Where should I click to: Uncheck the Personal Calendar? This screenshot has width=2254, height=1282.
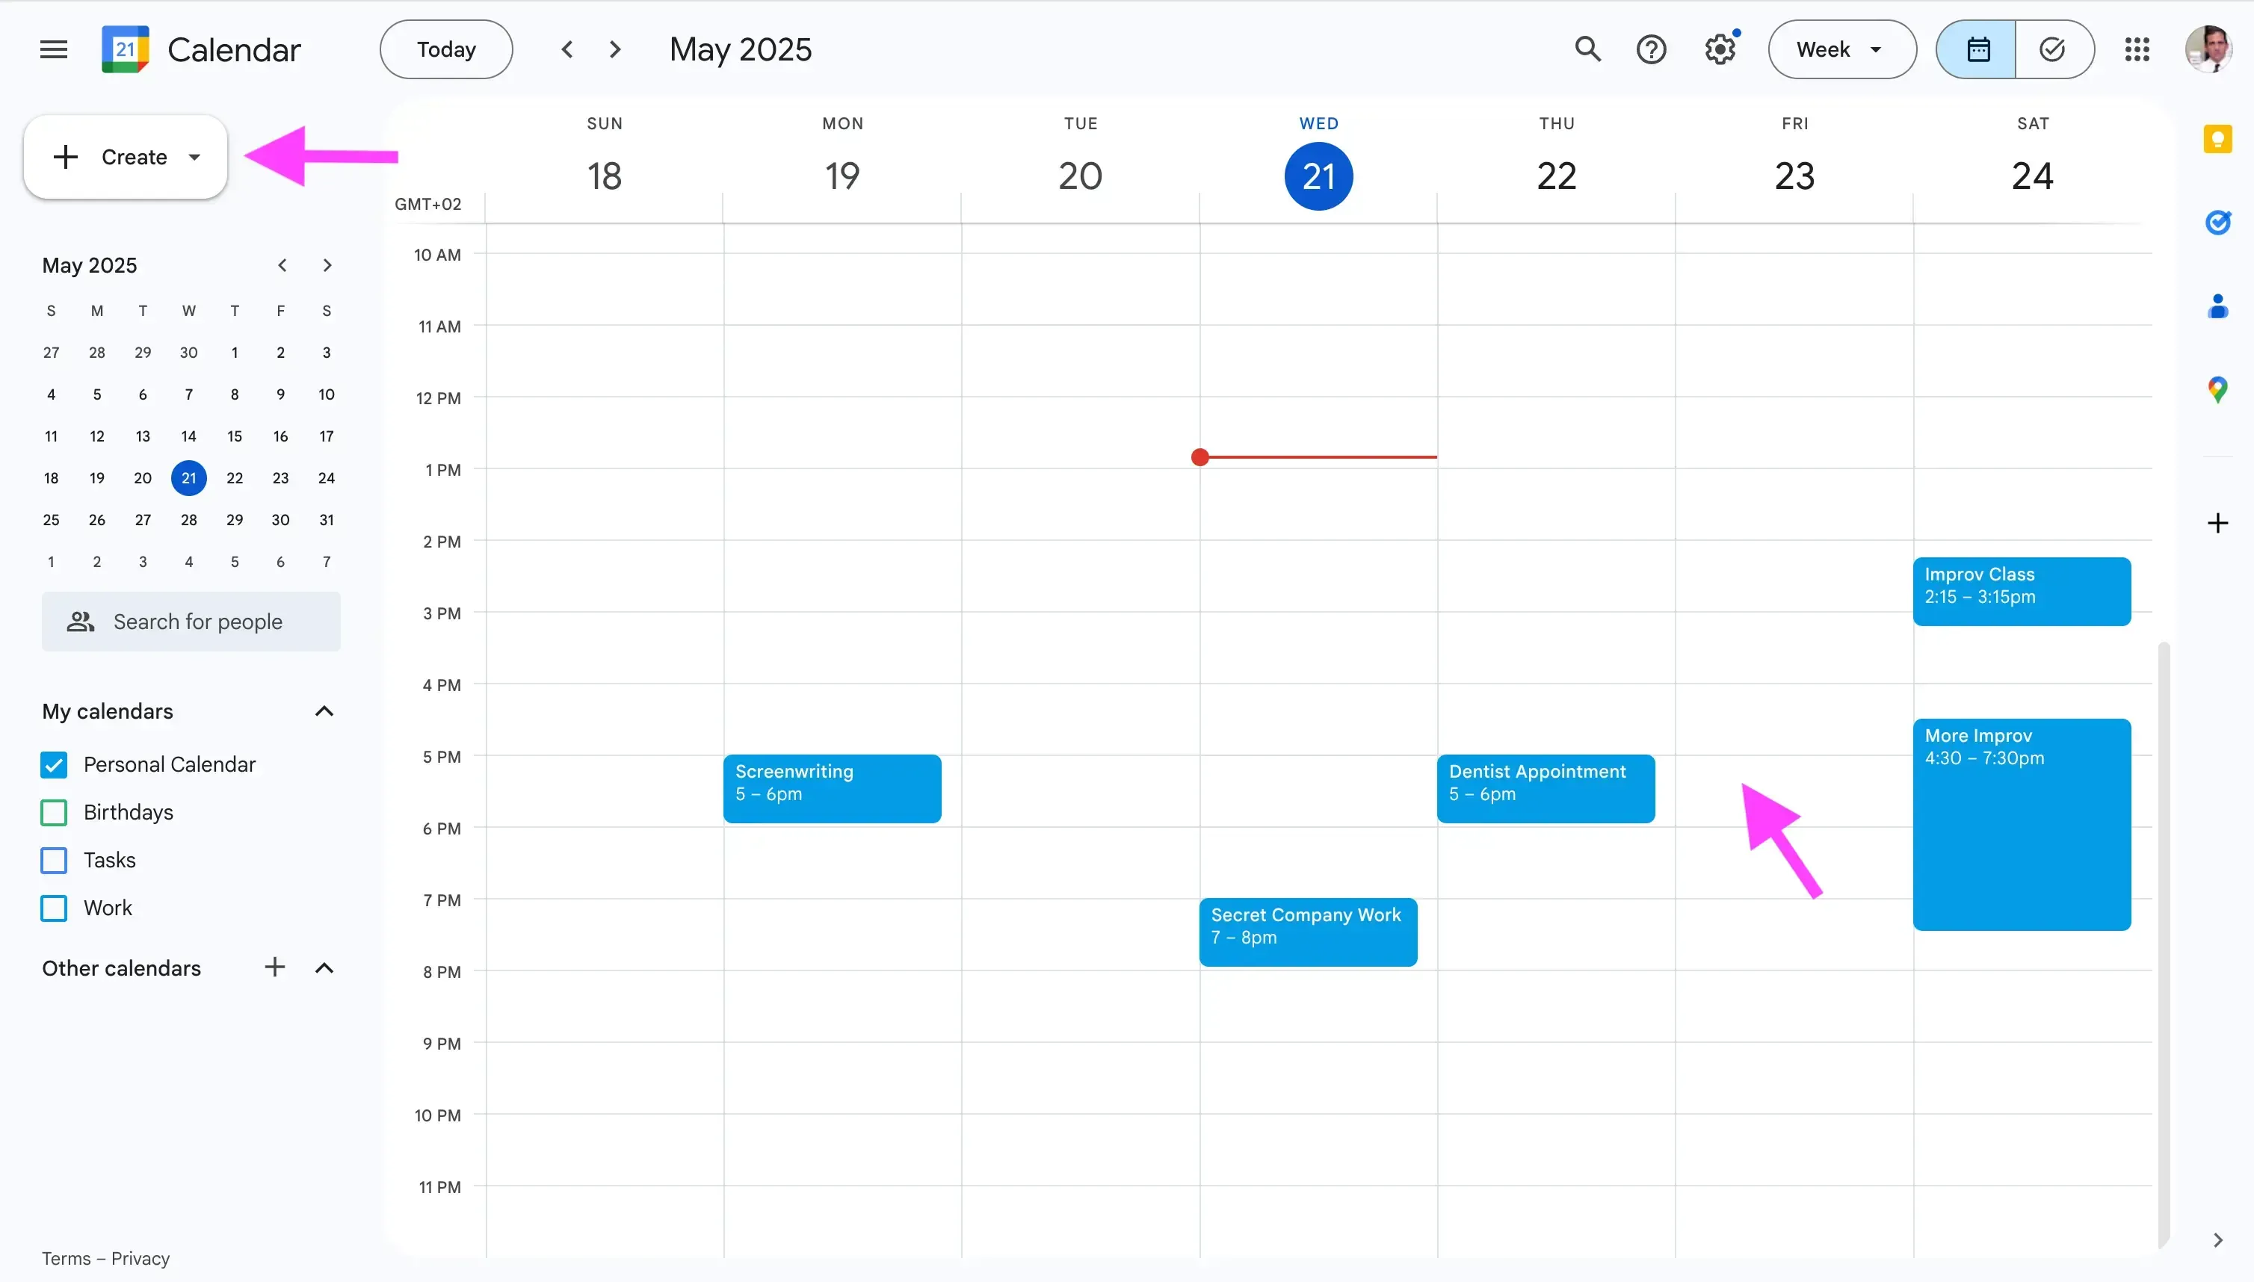[x=53, y=764]
